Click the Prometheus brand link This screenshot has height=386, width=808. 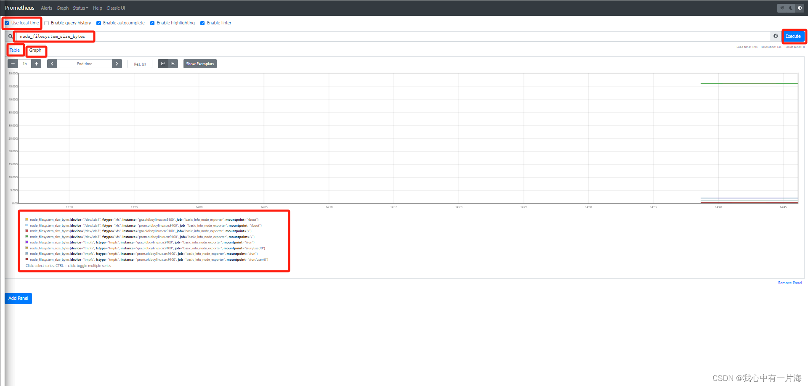coord(19,8)
